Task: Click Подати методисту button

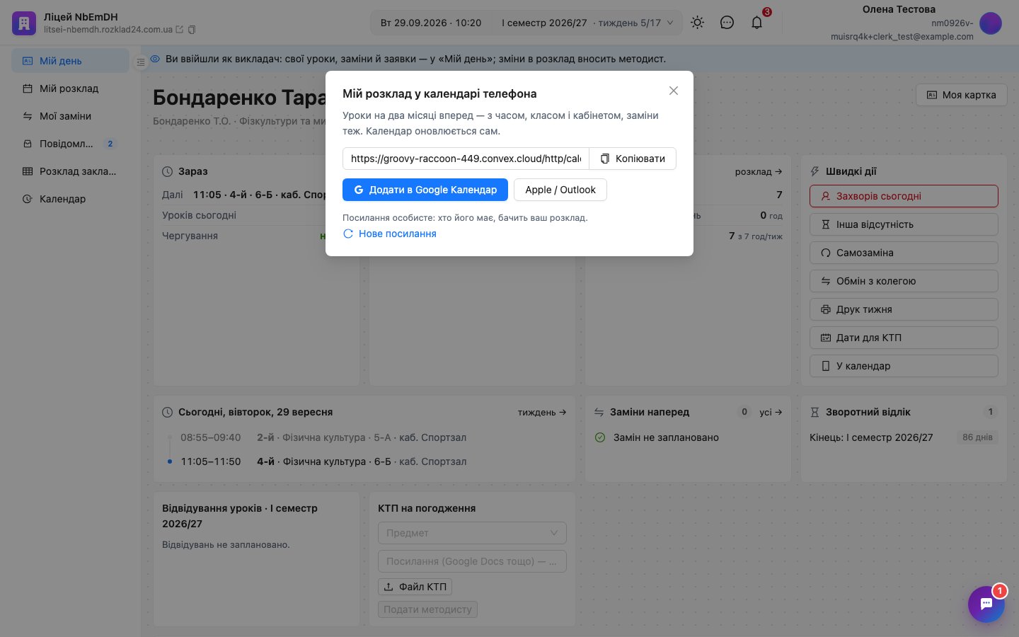Action: click(427, 609)
